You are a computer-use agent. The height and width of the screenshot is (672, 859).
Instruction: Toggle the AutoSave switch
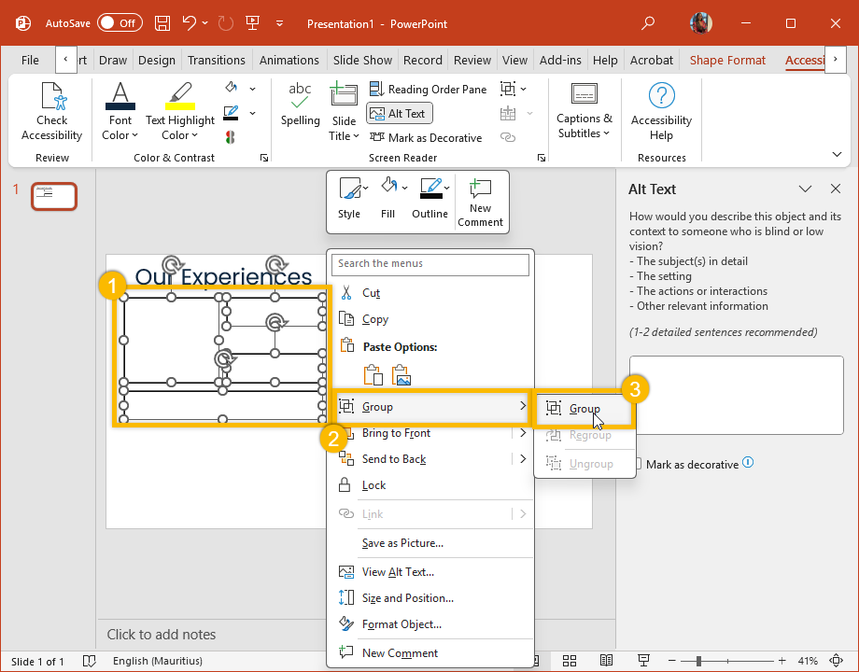[x=120, y=23]
